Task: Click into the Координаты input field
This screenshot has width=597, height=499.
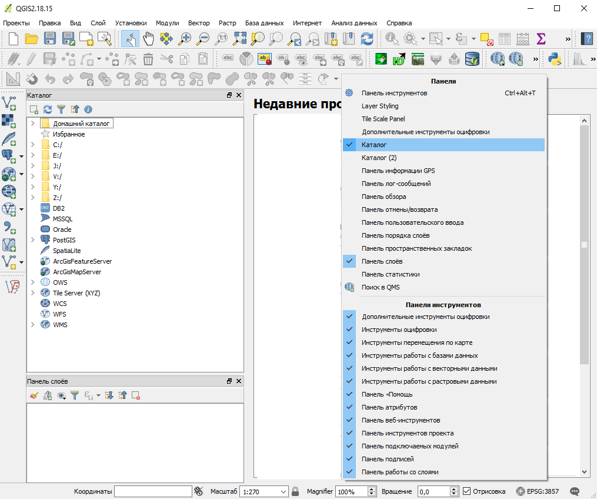Action: (x=153, y=491)
